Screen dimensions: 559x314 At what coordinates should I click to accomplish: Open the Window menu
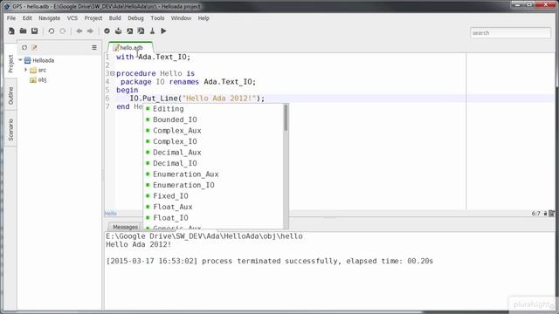(x=181, y=18)
